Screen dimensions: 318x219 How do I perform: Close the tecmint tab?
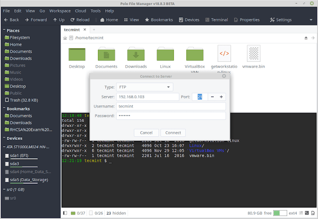pyautogui.click(x=85, y=30)
